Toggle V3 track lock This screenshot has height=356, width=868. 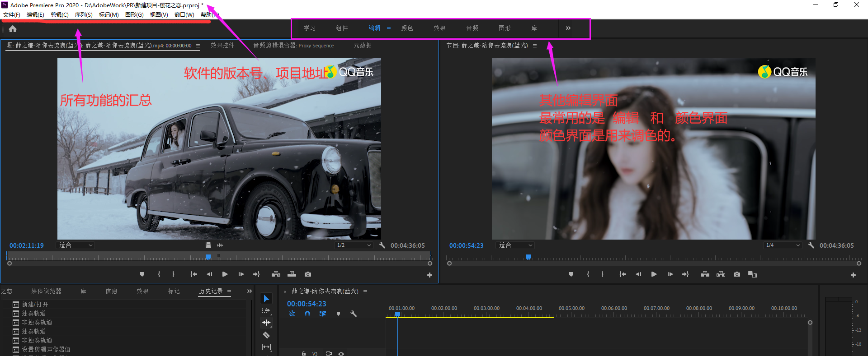(304, 353)
